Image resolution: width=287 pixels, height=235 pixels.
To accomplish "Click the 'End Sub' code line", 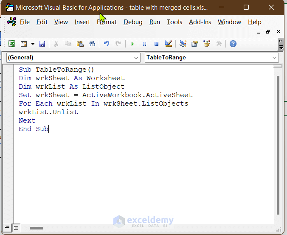I will (34, 129).
